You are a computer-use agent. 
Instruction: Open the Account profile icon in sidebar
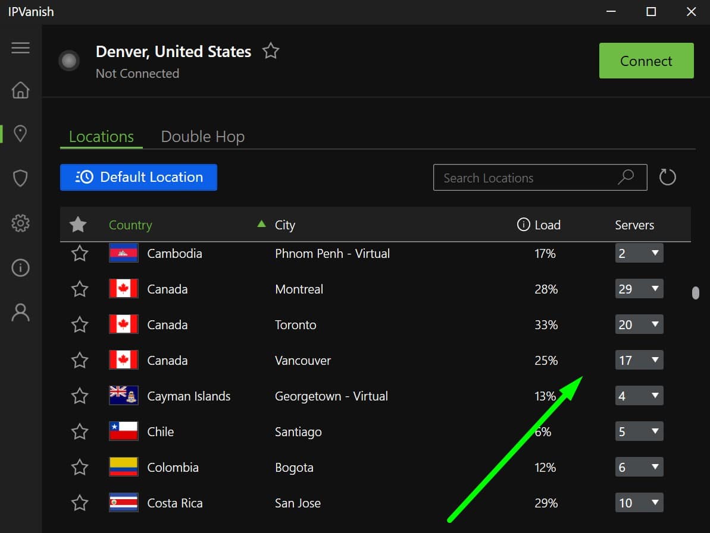pos(20,313)
